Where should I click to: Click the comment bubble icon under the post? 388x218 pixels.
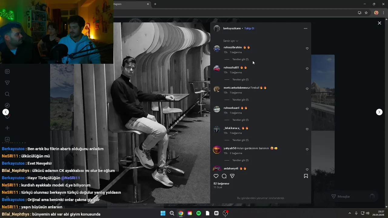click(224, 176)
